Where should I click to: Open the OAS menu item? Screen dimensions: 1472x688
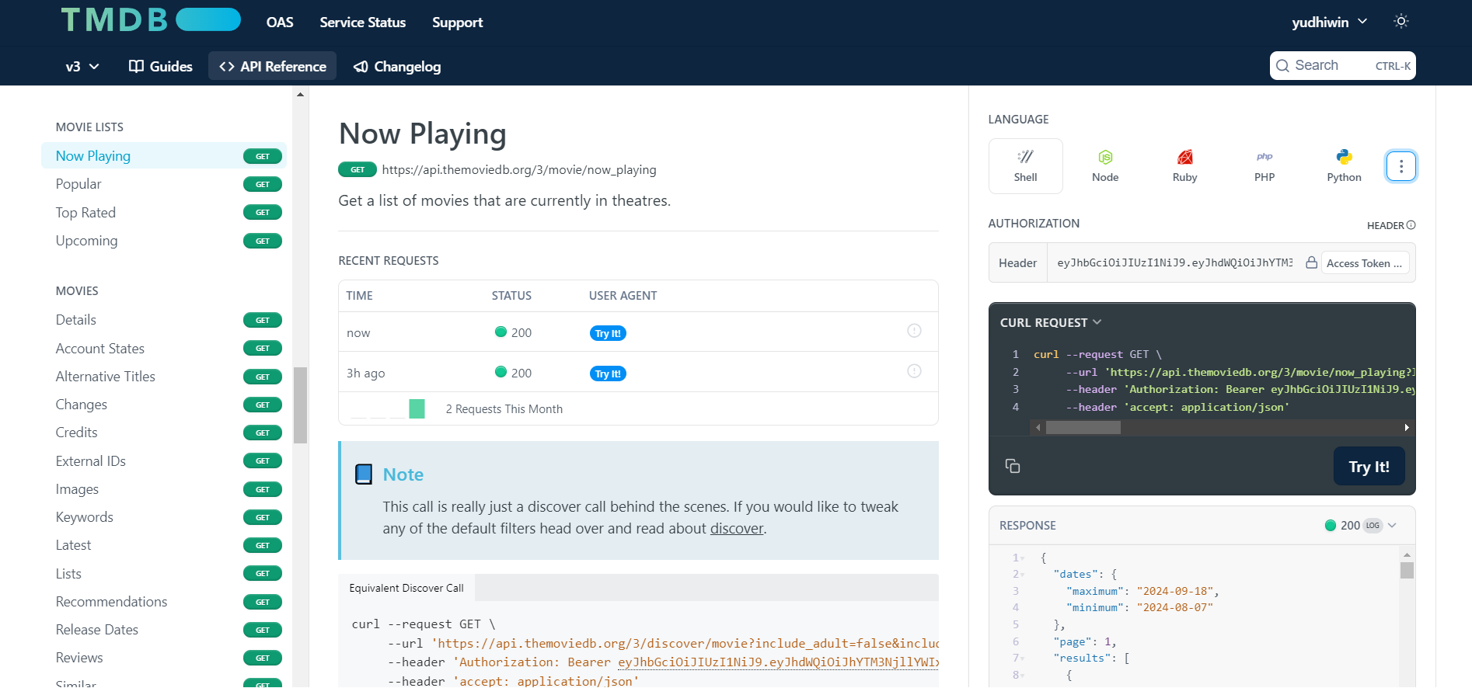[280, 23]
